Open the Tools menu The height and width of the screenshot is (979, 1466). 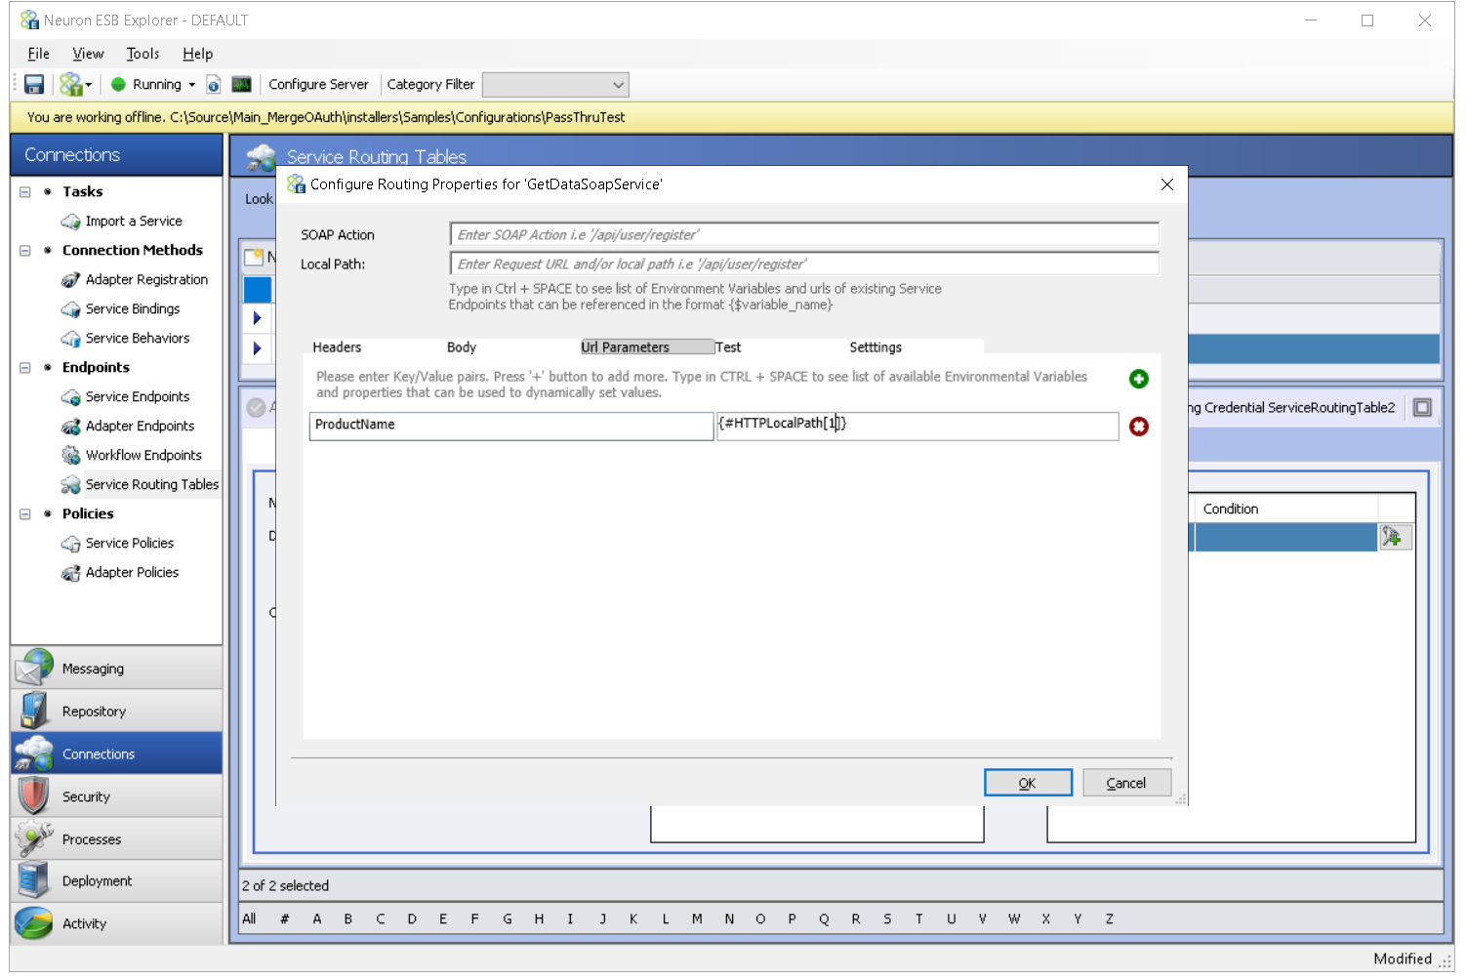[x=143, y=54]
